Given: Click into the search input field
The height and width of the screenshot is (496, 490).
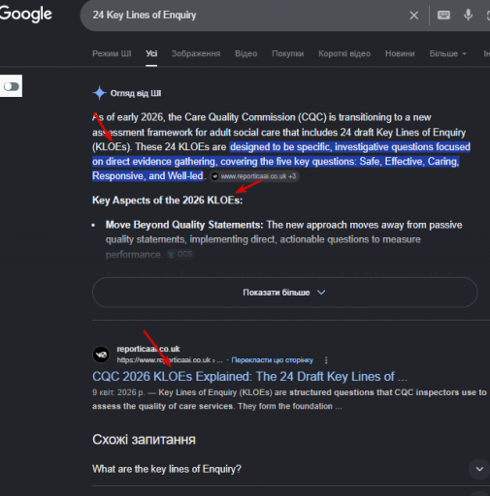Looking at the screenshot, I should pyautogui.click(x=245, y=15).
